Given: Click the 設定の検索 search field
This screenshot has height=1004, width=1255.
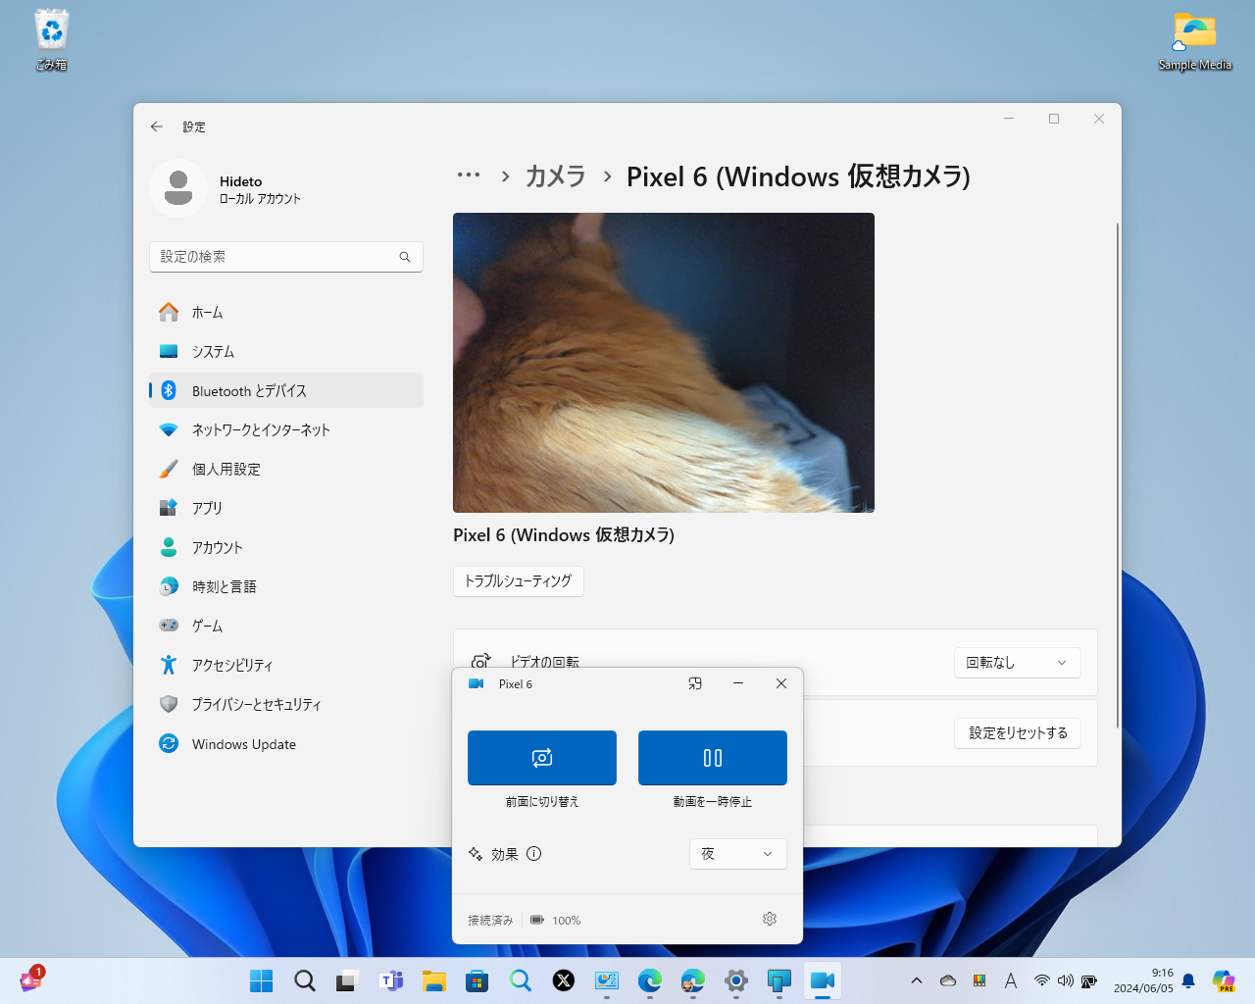Looking at the screenshot, I should (x=285, y=256).
